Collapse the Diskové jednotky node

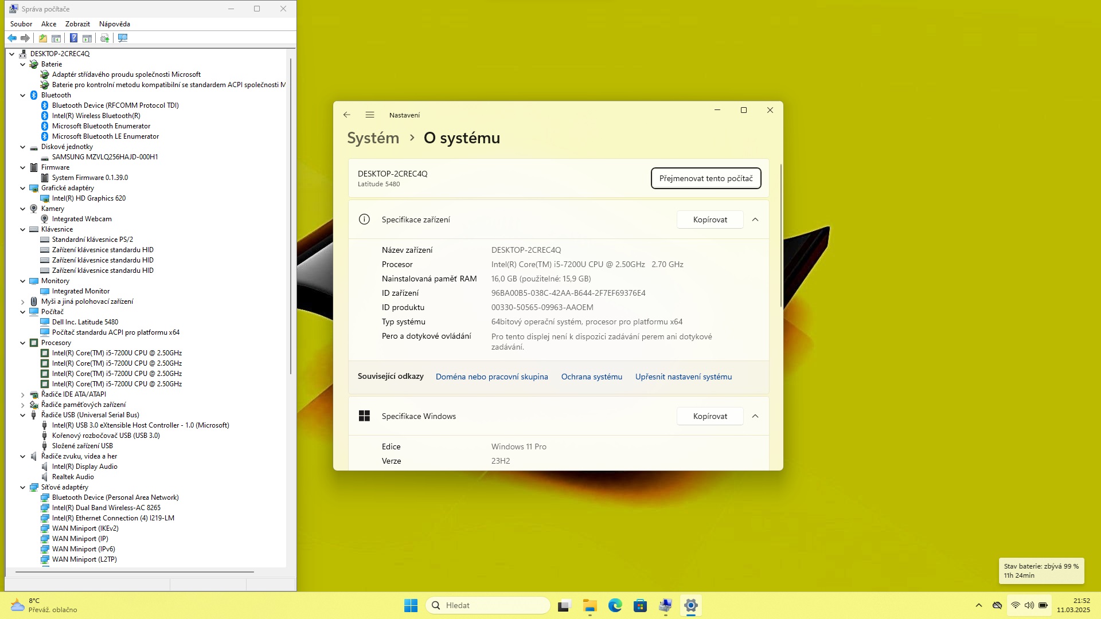tap(23, 147)
